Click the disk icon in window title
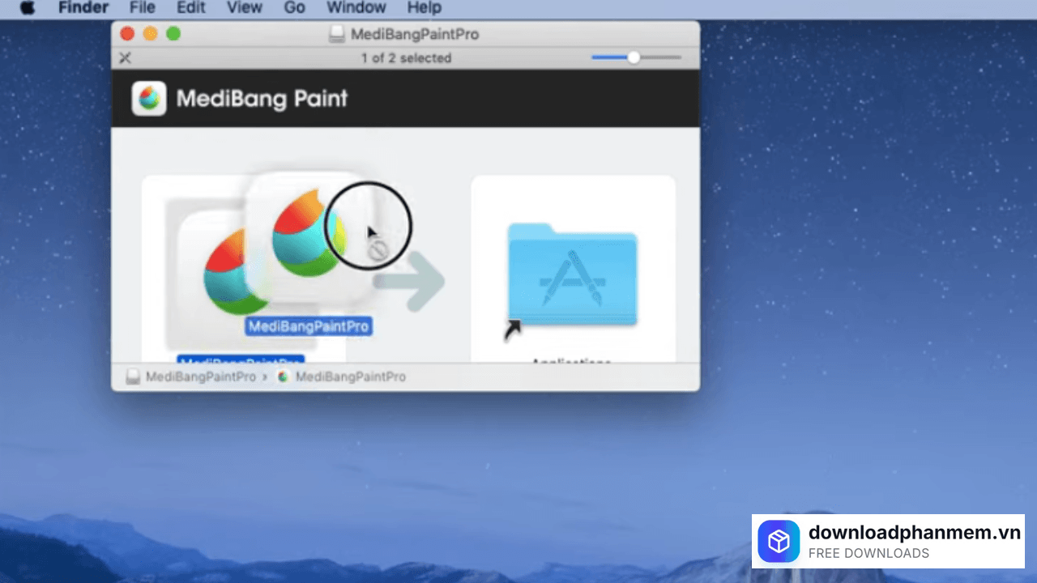 click(338, 35)
